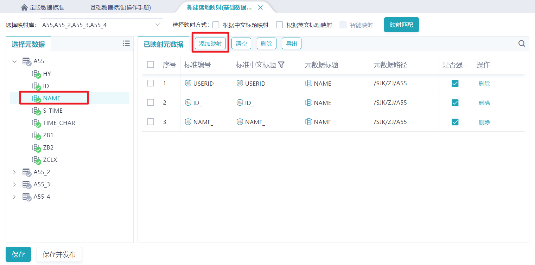Click 删除 link in row 3
535x265 pixels.
click(484, 122)
